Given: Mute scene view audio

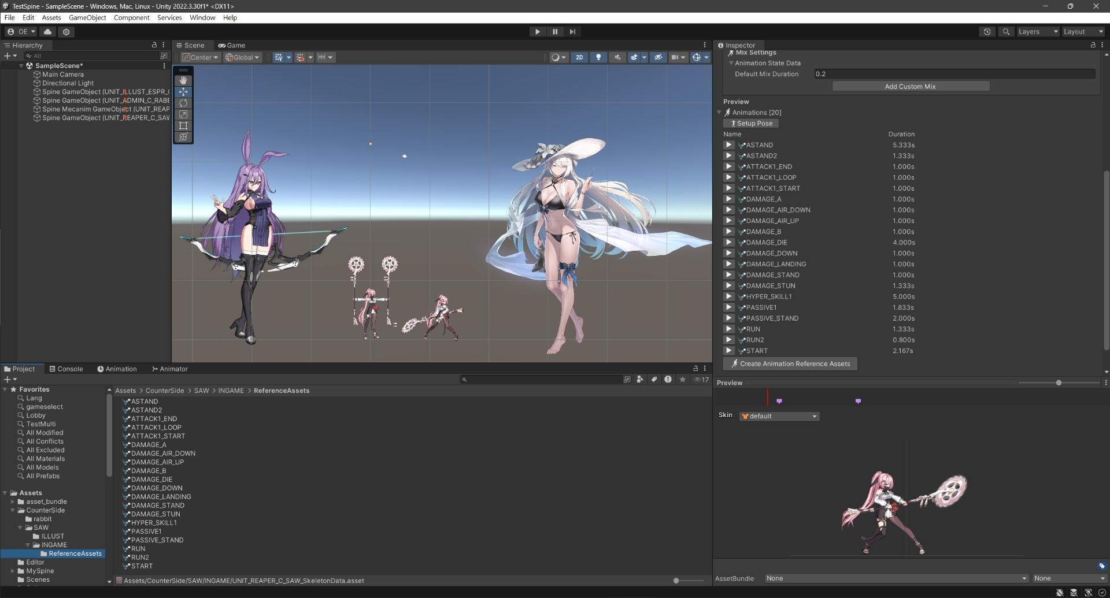Looking at the screenshot, I should click(x=617, y=57).
